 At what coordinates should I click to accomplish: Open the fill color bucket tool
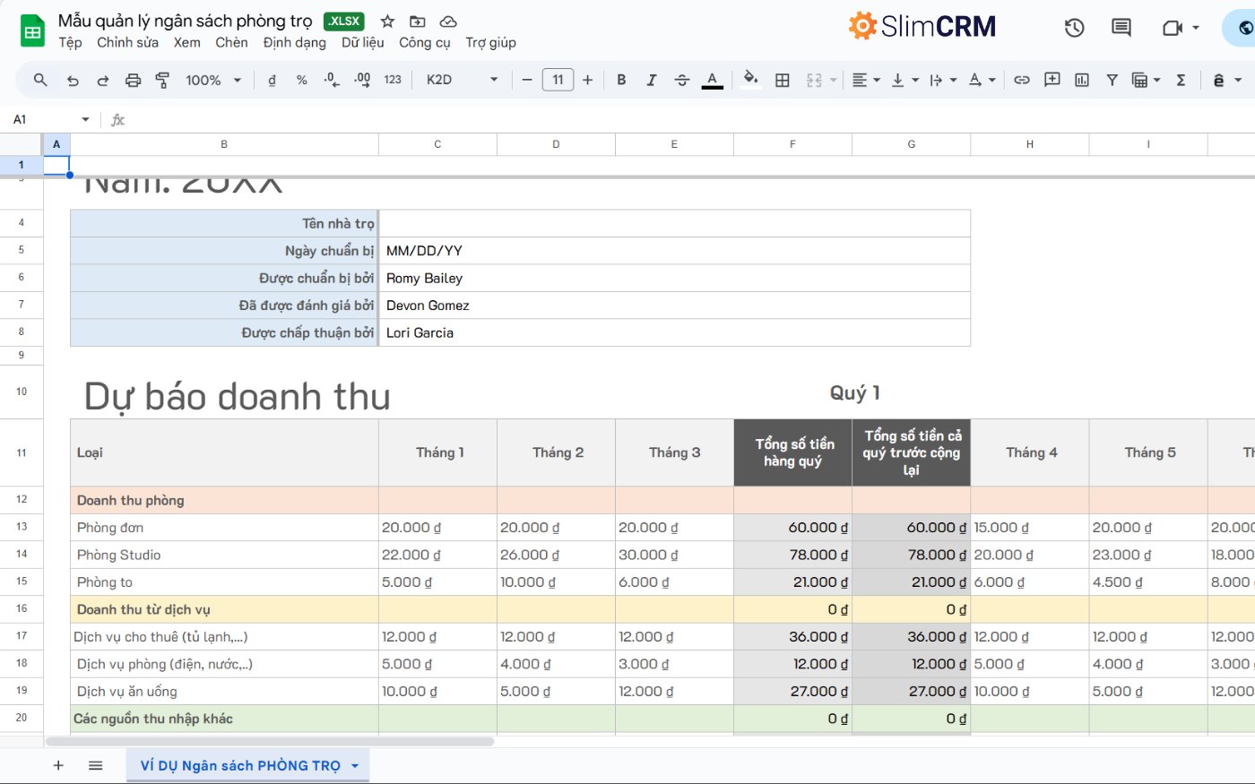(750, 80)
